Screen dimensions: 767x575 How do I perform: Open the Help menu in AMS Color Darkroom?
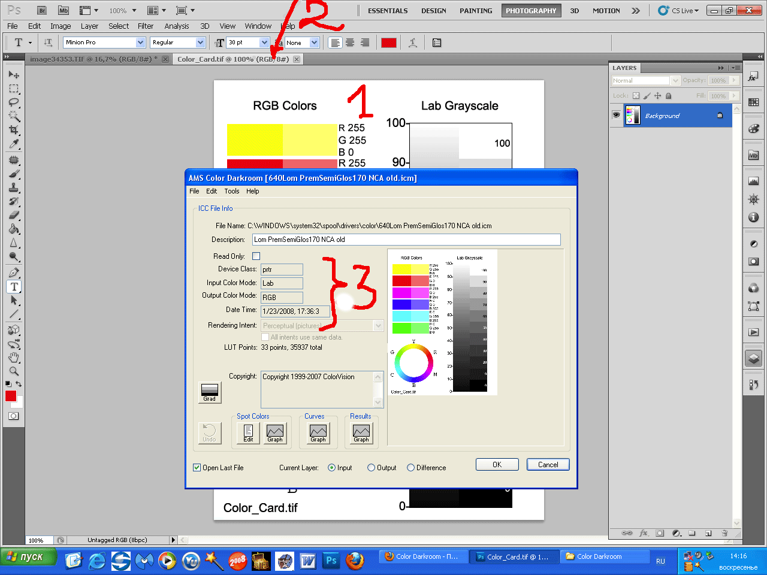(253, 191)
